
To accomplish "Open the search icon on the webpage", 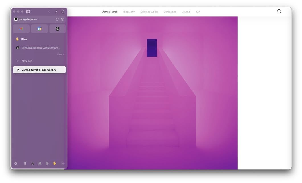I will click(279, 11).
